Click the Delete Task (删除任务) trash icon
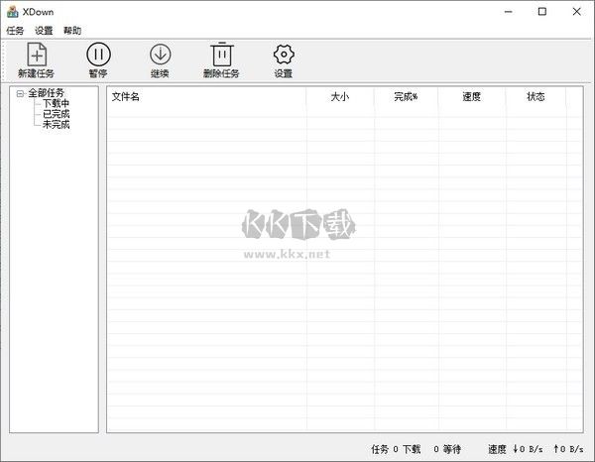 (x=221, y=55)
